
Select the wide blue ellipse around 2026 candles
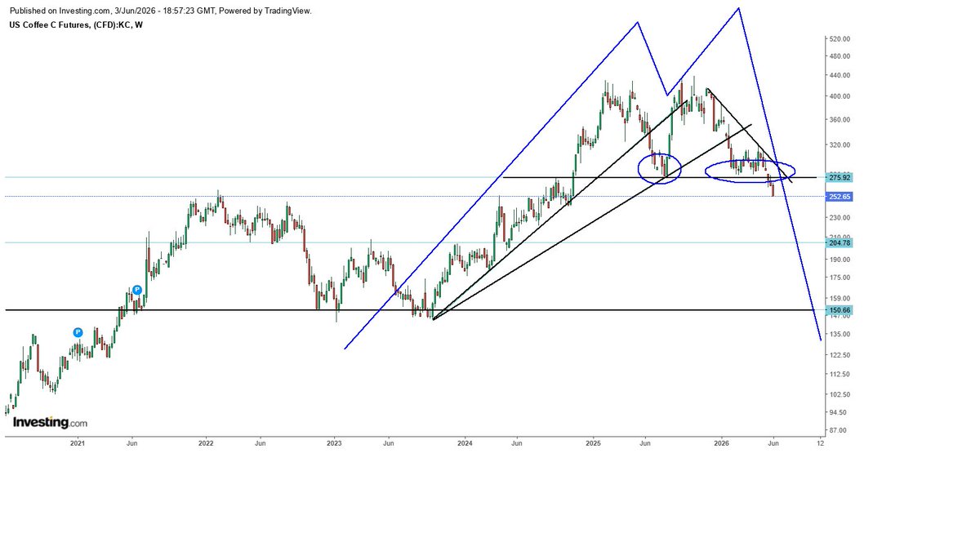point(750,171)
